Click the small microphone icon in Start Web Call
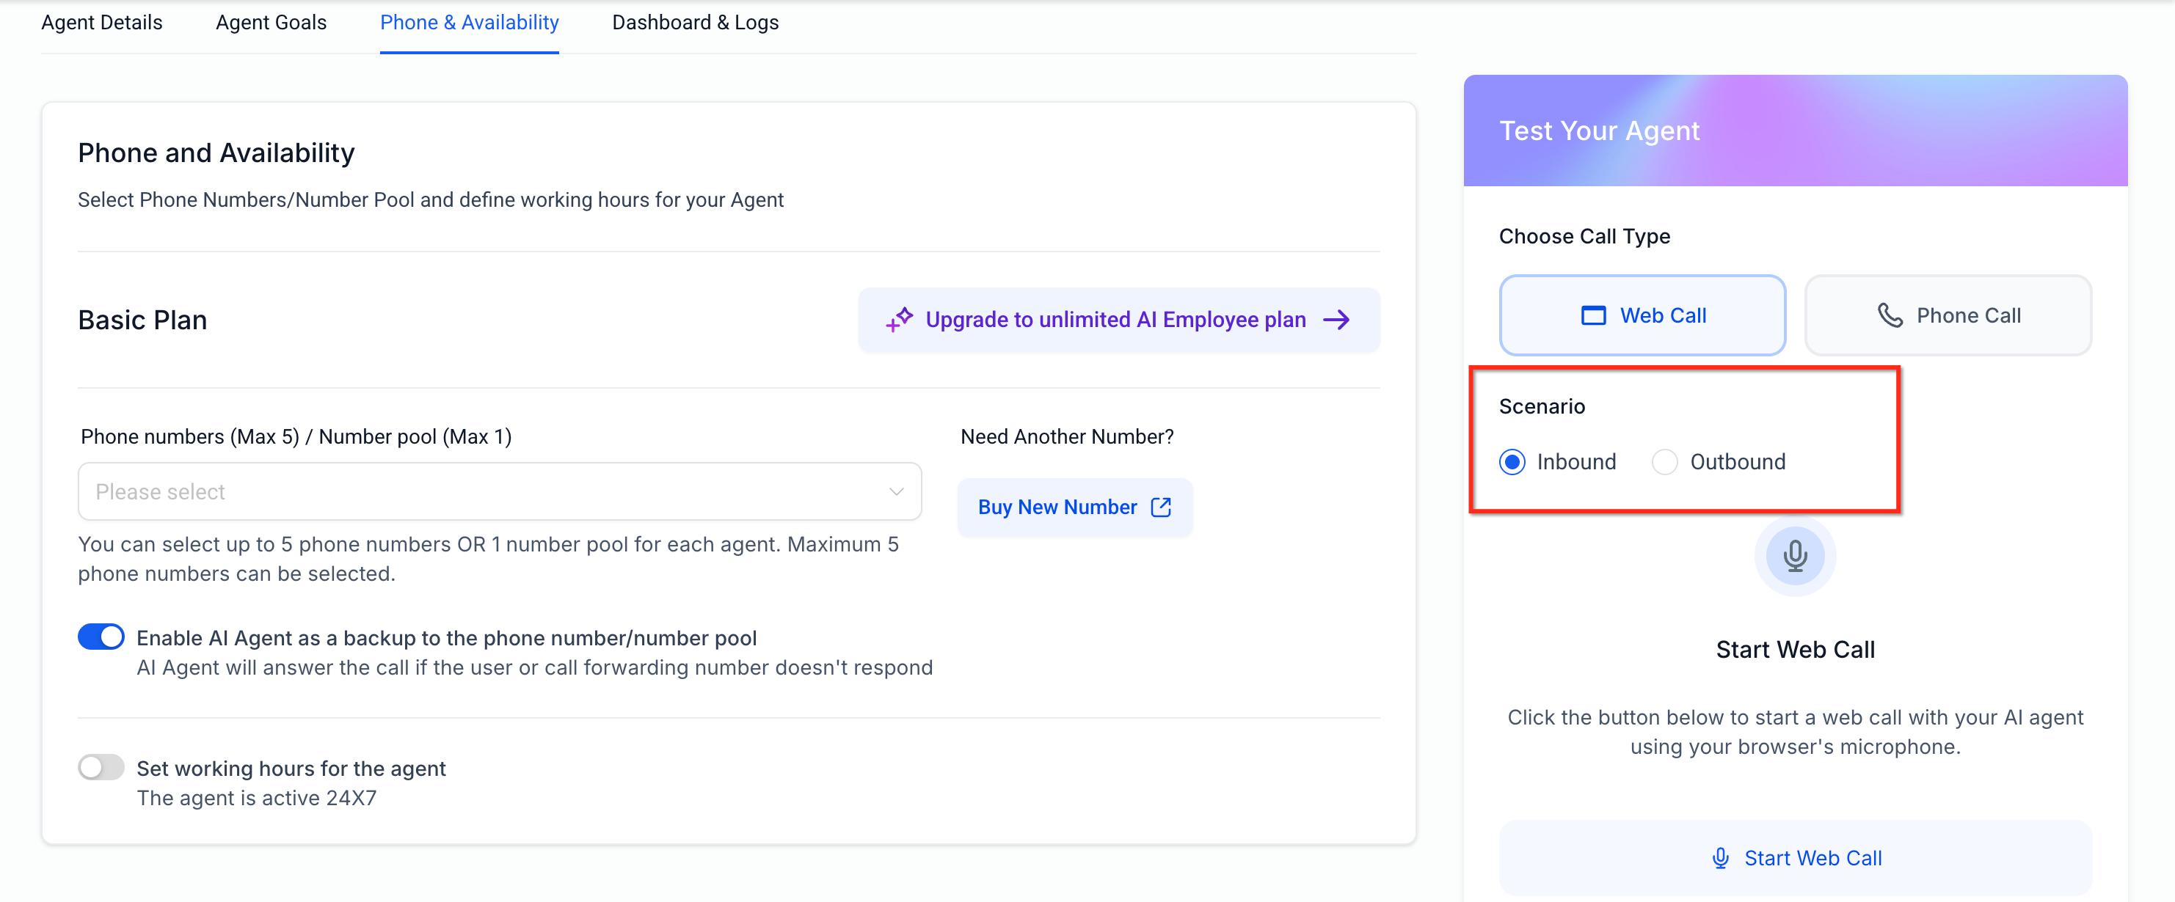2175x902 pixels. pos(1720,858)
